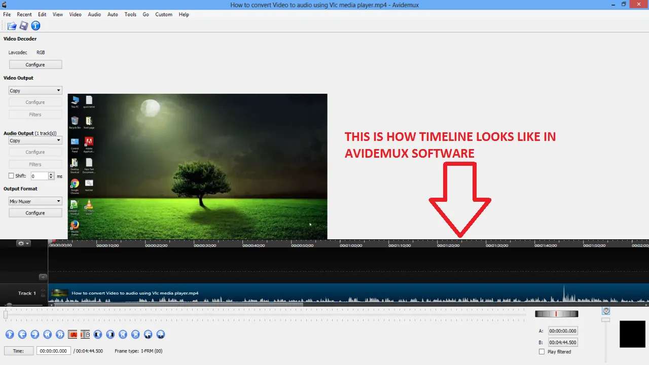Select the video clip thumbnail on Track 1
Image resolution: width=649 pixels, height=365 pixels.
tap(60, 293)
